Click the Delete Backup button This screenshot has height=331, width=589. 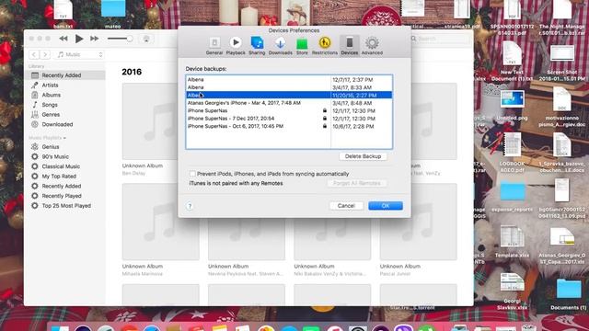[363, 156]
